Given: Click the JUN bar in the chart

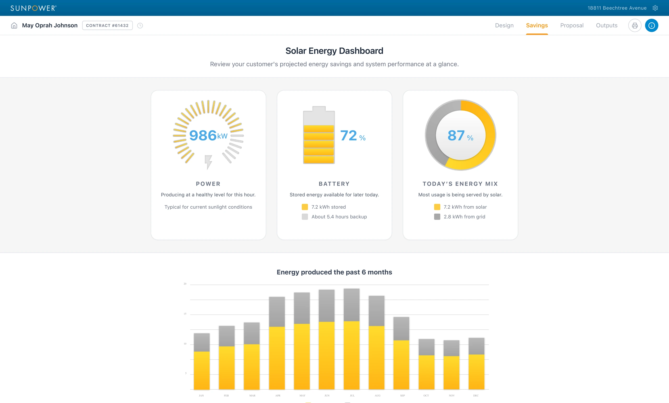Looking at the screenshot, I should pos(326,340).
